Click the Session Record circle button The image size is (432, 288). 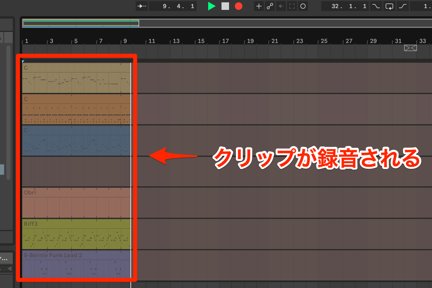[303, 6]
